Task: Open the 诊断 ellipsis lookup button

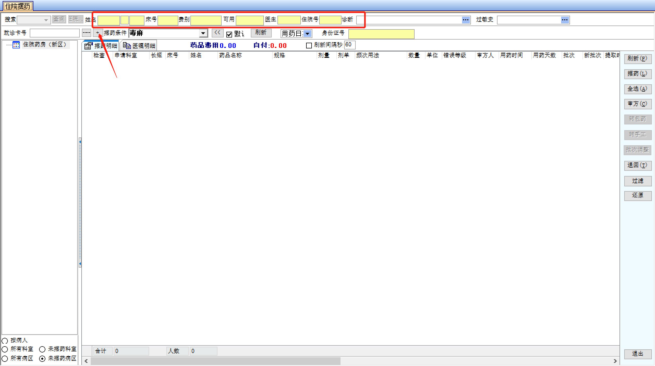Action: pyautogui.click(x=465, y=20)
